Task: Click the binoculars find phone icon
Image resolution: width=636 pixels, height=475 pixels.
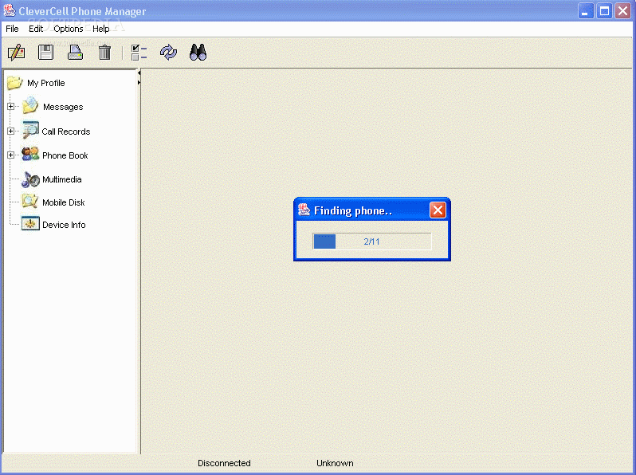Action: point(198,53)
